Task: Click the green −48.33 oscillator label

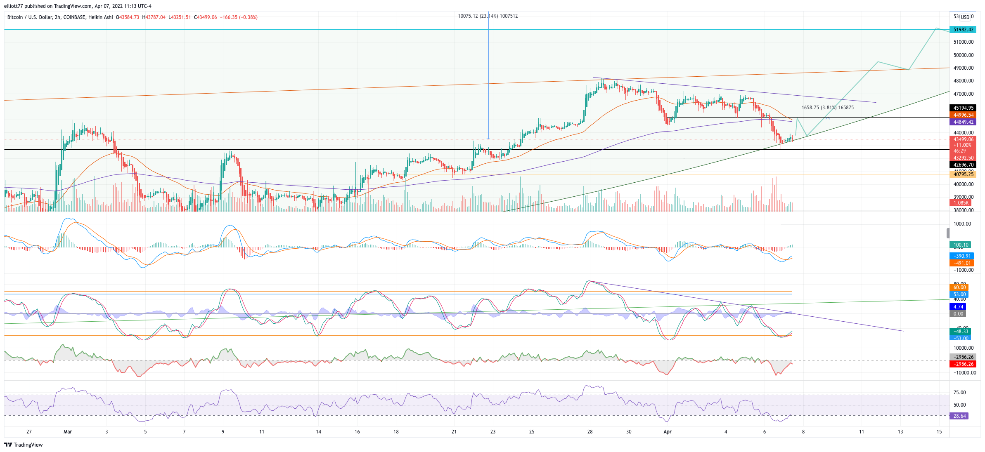Action: tap(961, 332)
